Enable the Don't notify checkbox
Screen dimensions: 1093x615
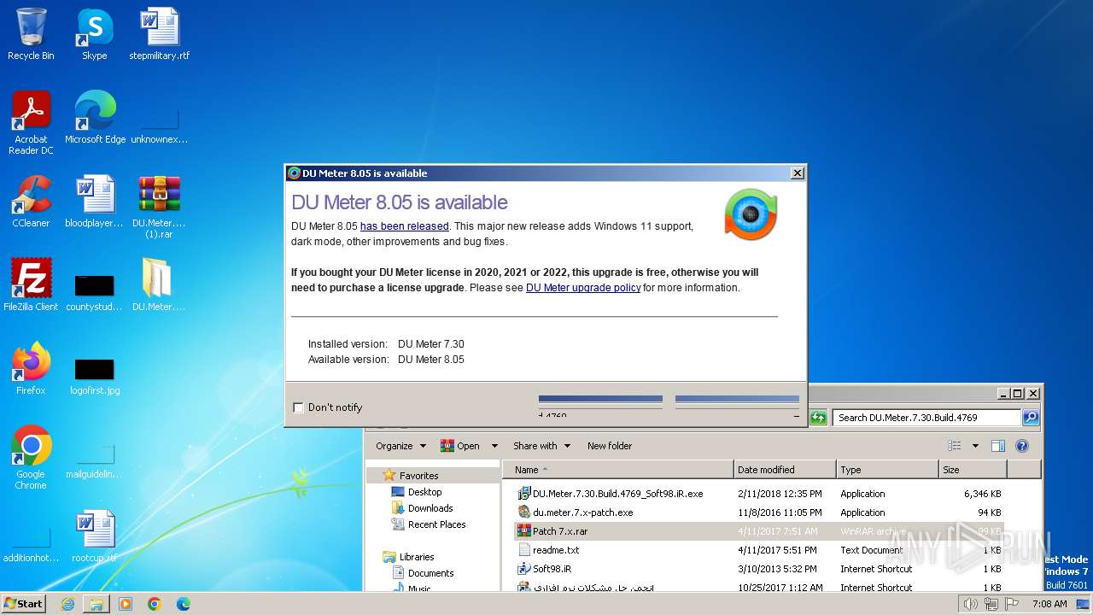coord(298,407)
